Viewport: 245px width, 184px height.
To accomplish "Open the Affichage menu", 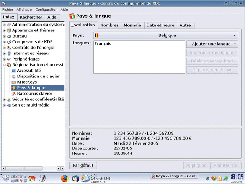I will 24,10.
